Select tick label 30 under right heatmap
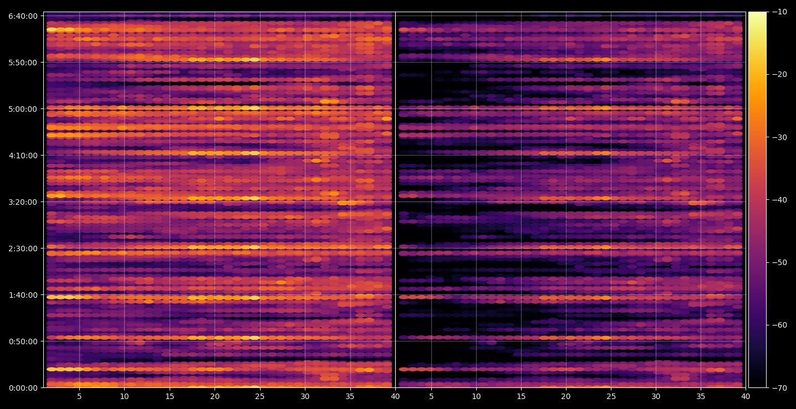The image size is (796, 409). click(x=656, y=396)
